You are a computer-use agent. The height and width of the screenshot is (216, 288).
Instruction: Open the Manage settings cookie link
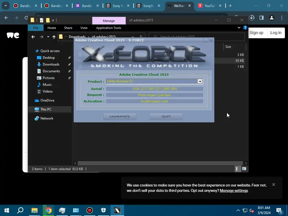coord(234,191)
